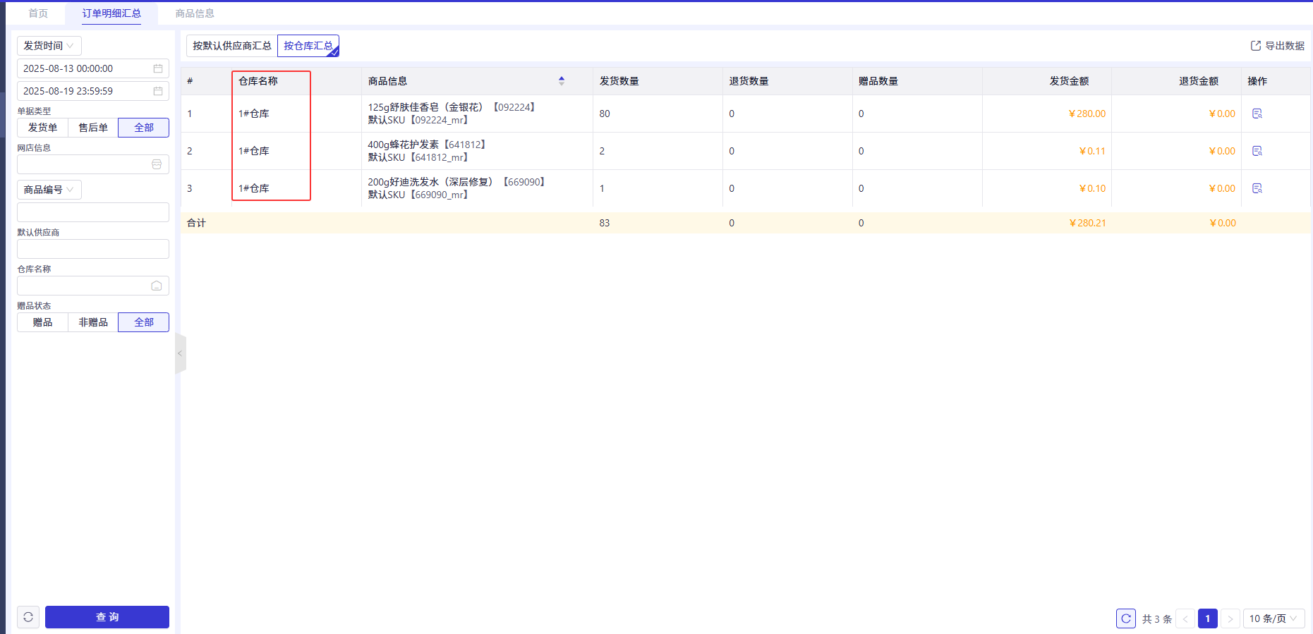Click the 共 3 条 record count
Image resolution: width=1313 pixels, height=634 pixels.
point(1157,618)
